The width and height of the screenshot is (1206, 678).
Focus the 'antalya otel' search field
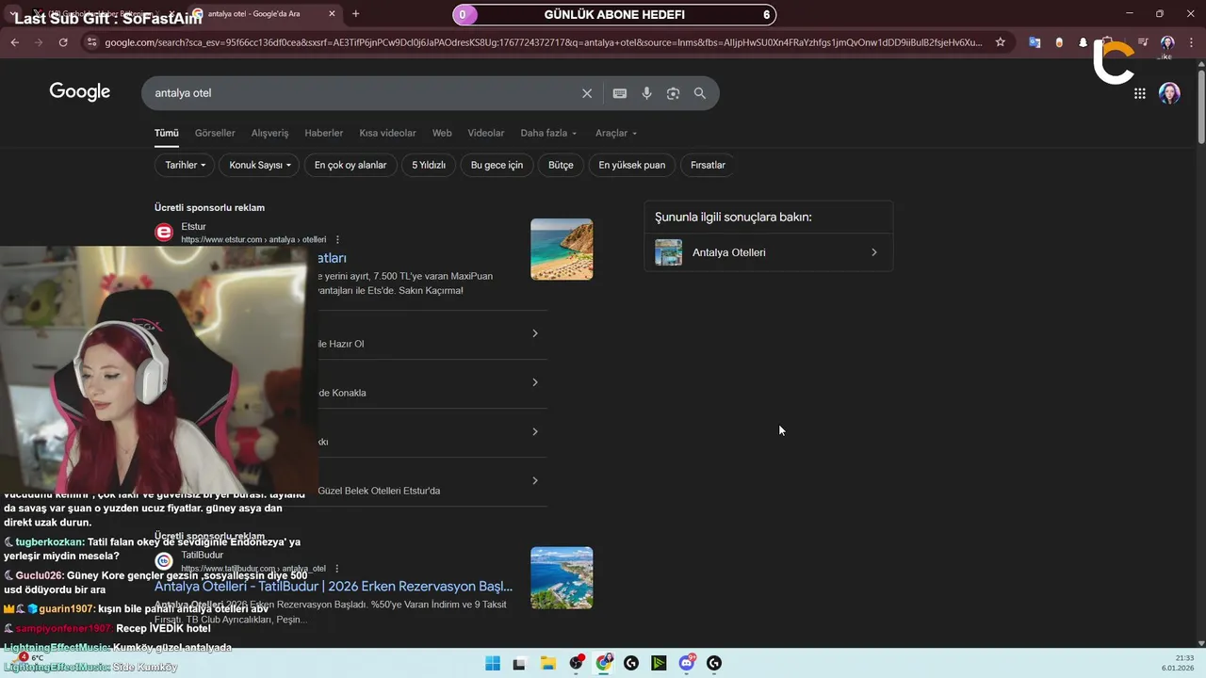click(363, 93)
